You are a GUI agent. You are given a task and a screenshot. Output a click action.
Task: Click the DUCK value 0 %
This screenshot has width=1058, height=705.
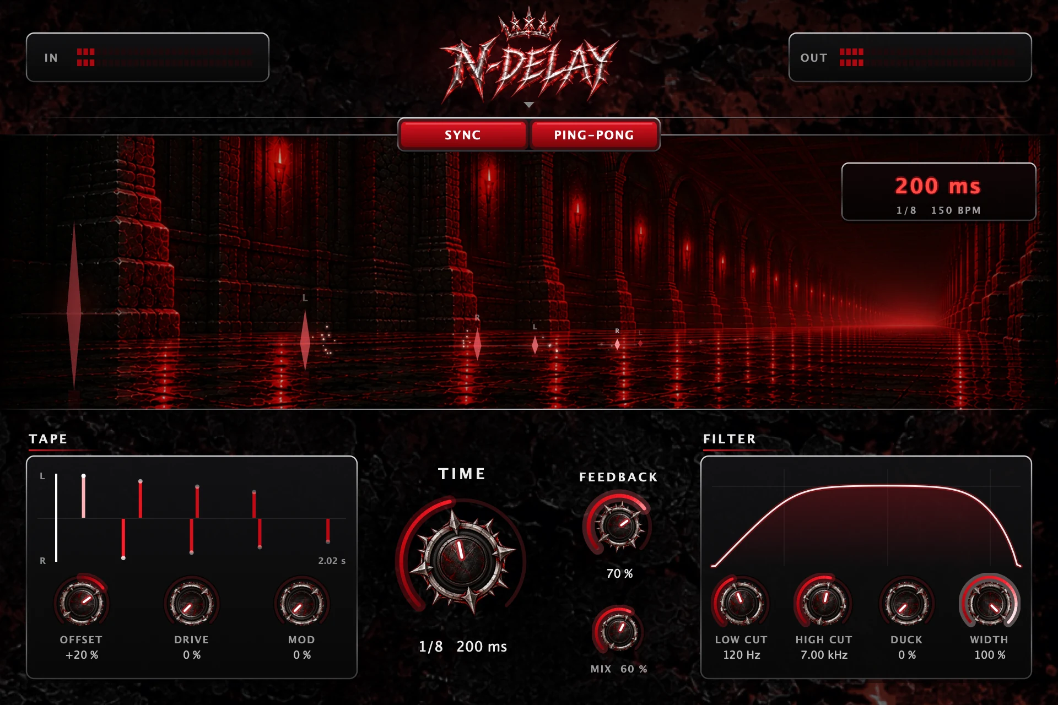coord(907,655)
